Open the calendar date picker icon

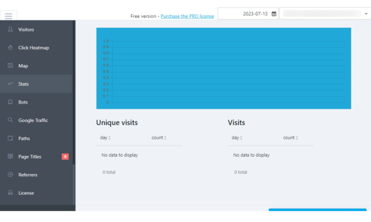click(x=274, y=14)
